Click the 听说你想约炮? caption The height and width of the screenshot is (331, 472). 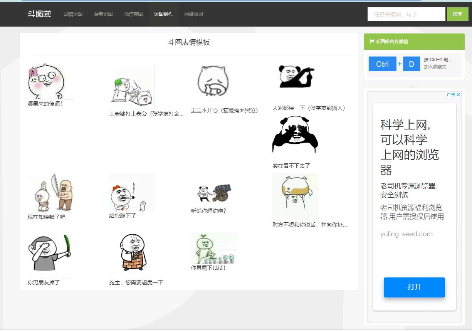[x=208, y=211]
